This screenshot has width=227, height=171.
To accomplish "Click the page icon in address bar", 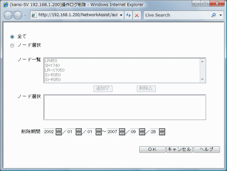I will coord(33,15).
